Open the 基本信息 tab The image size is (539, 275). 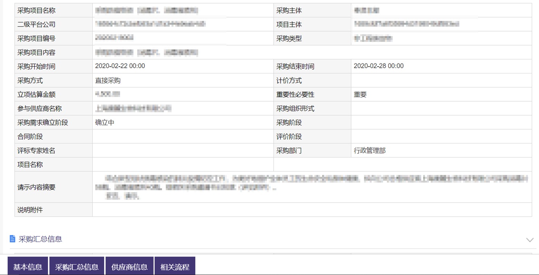28,266
